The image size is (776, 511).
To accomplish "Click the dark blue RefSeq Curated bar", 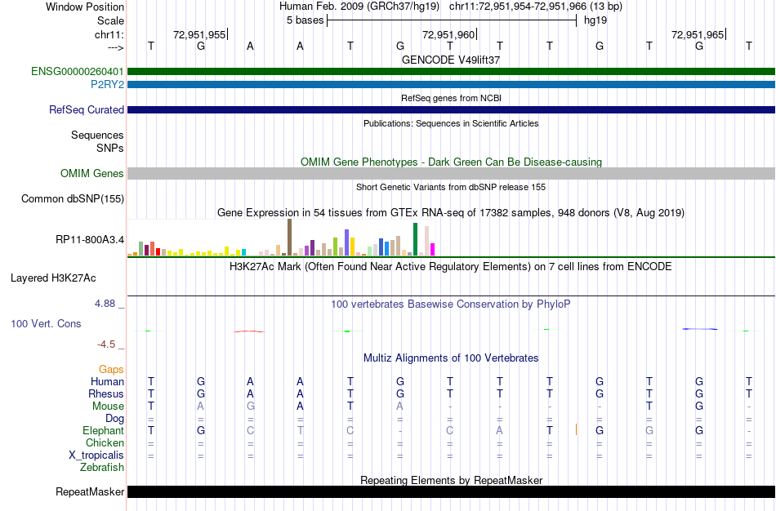I will pyautogui.click(x=452, y=110).
